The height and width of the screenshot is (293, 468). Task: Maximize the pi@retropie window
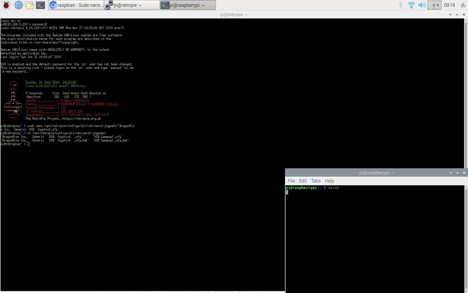457,15
